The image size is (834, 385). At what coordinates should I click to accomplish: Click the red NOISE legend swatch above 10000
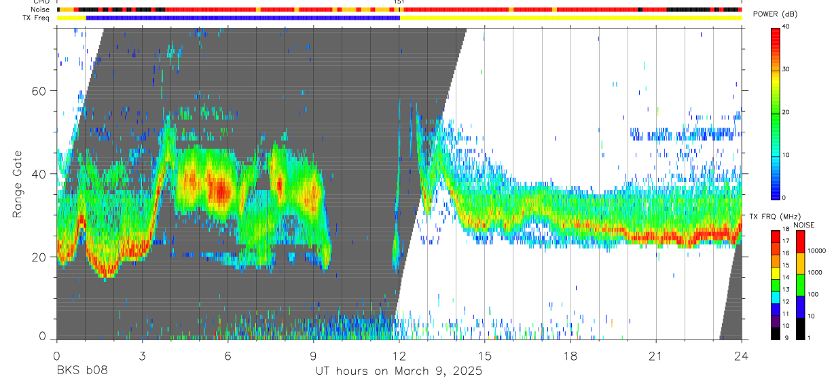(800, 242)
